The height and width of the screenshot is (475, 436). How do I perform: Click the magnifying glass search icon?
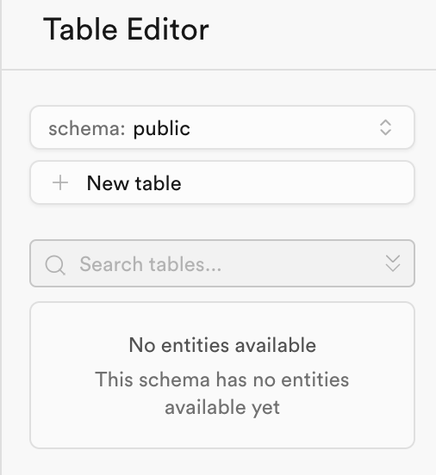[x=55, y=265]
